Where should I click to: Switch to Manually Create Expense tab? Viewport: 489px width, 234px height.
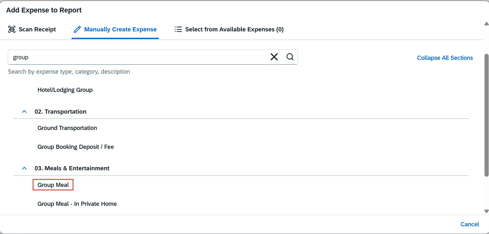pos(115,29)
